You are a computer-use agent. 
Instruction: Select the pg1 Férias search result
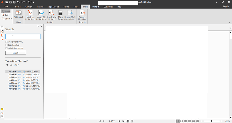click(23, 72)
